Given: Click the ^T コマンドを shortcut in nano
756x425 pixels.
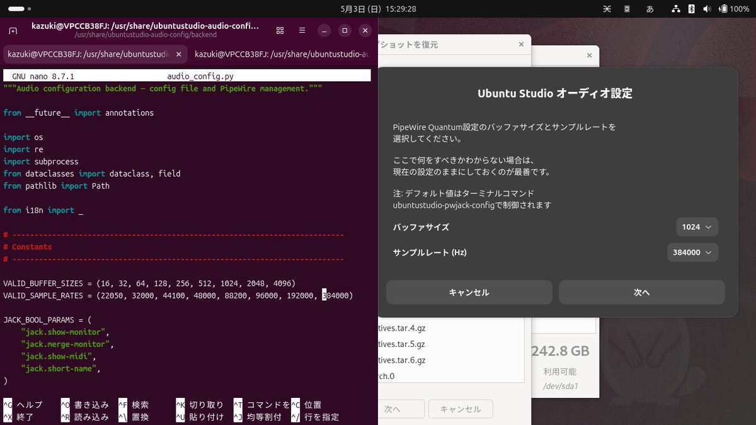Looking at the screenshot, I should tap(262, 405).
